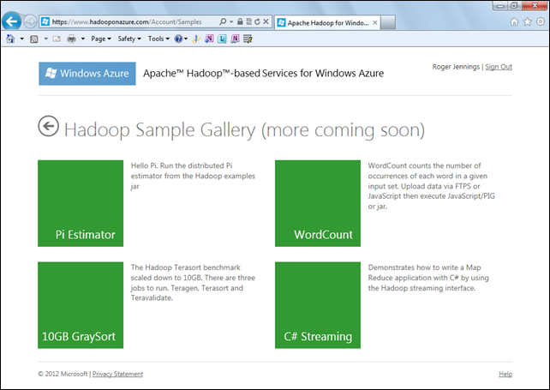Open the Tools gear icon at top right
This screenshot has height=390, width=550.
(541, 21)
